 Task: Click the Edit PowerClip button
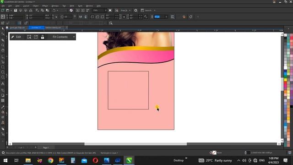click(16, 37)
